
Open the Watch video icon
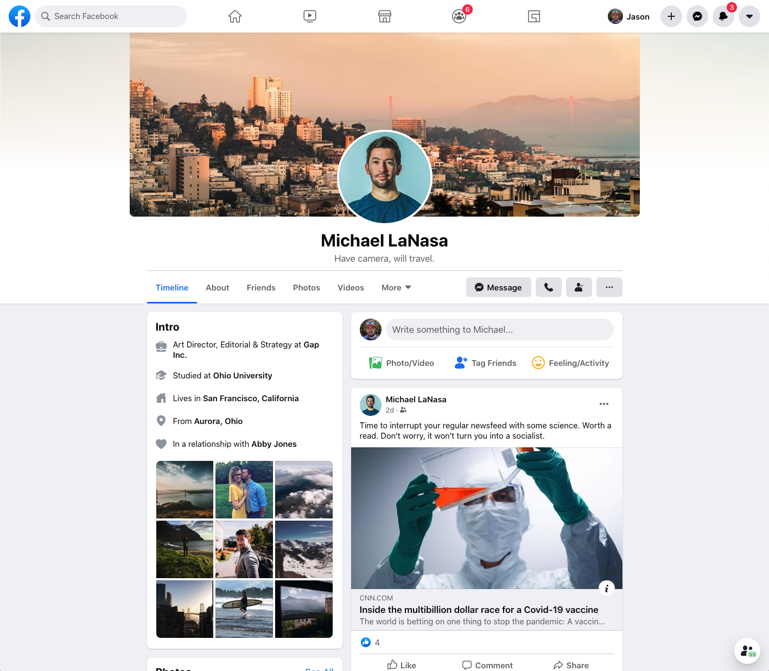[310, 16]
